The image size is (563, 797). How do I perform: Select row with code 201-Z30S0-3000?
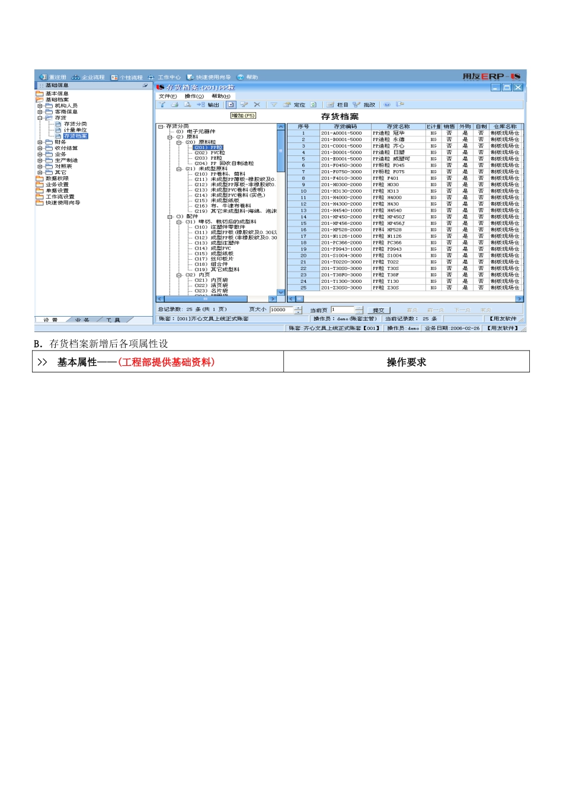click(x=405, y=288)
